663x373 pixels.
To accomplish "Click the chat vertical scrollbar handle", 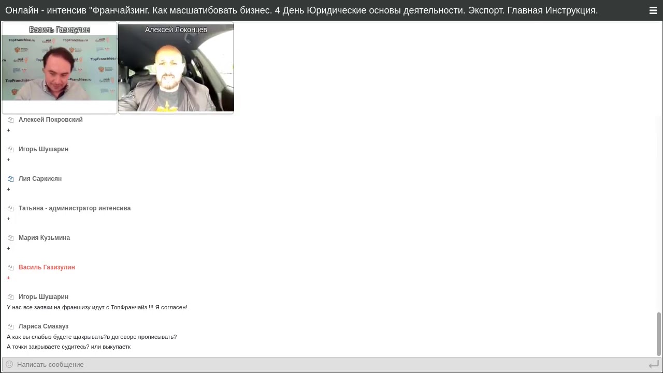I will (659, 334).
